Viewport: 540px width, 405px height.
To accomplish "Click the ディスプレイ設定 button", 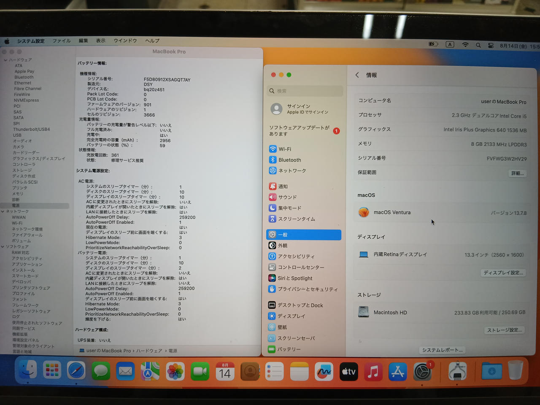I will pyautogui.click(x=503, y=273).
